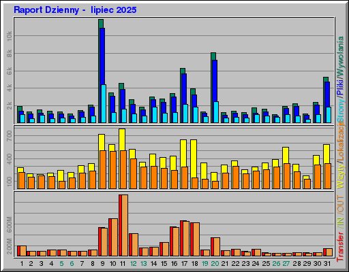The width and height of the screenshot is (349, 272).
Task: Click the green day '26' x-axis label
Action: click(x=276, y=264)
